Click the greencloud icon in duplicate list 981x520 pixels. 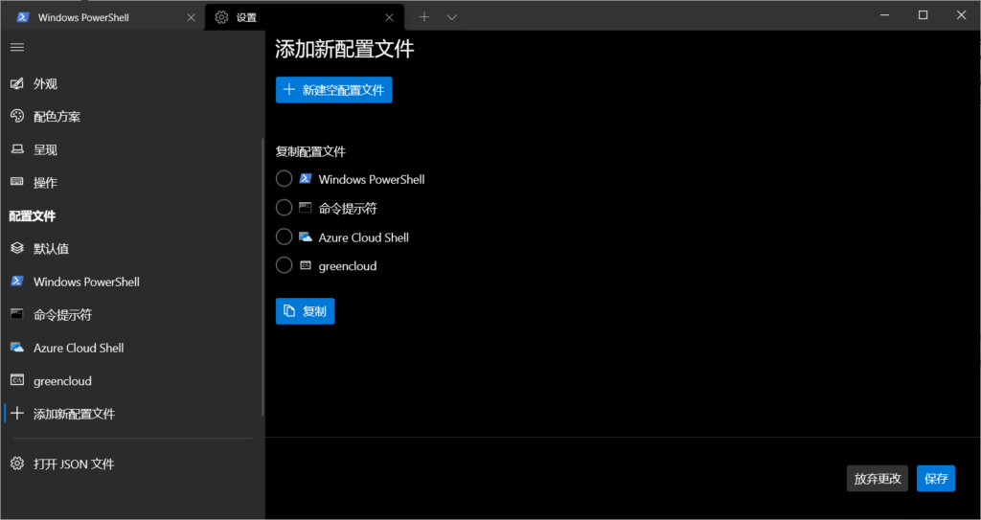coord(306,265)
